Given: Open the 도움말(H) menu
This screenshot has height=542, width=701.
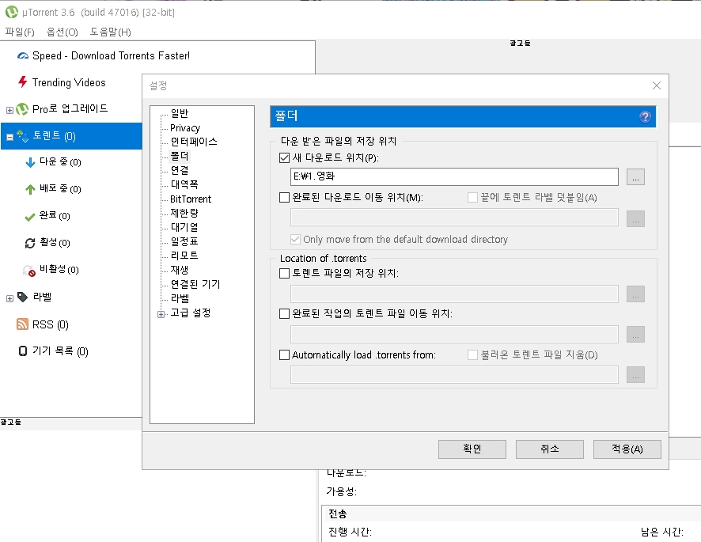Looking at the screenshot, I should tap(111, 32).
